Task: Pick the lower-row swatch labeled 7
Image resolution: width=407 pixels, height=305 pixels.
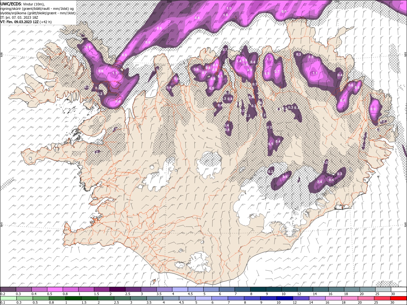Action: pyautogui.click(x=236, y=298)
